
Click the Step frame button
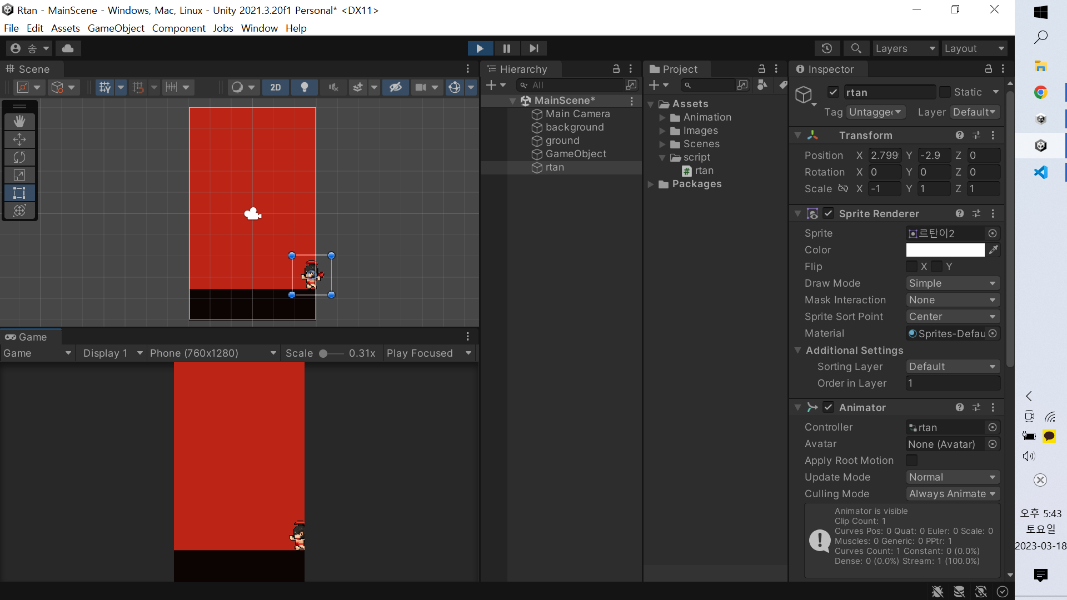tap(533, 48)
